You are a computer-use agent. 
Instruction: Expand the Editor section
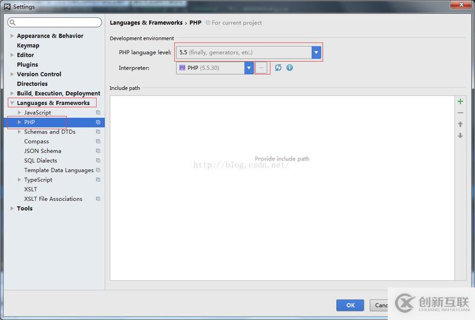pos(12,55)
